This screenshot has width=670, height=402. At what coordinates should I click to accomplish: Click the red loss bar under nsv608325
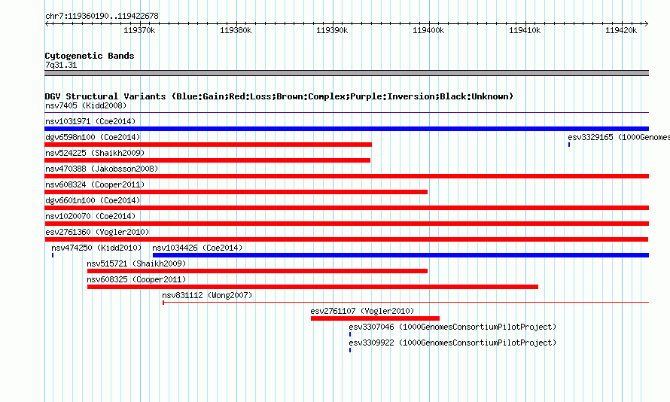click(x=312, y=287)
